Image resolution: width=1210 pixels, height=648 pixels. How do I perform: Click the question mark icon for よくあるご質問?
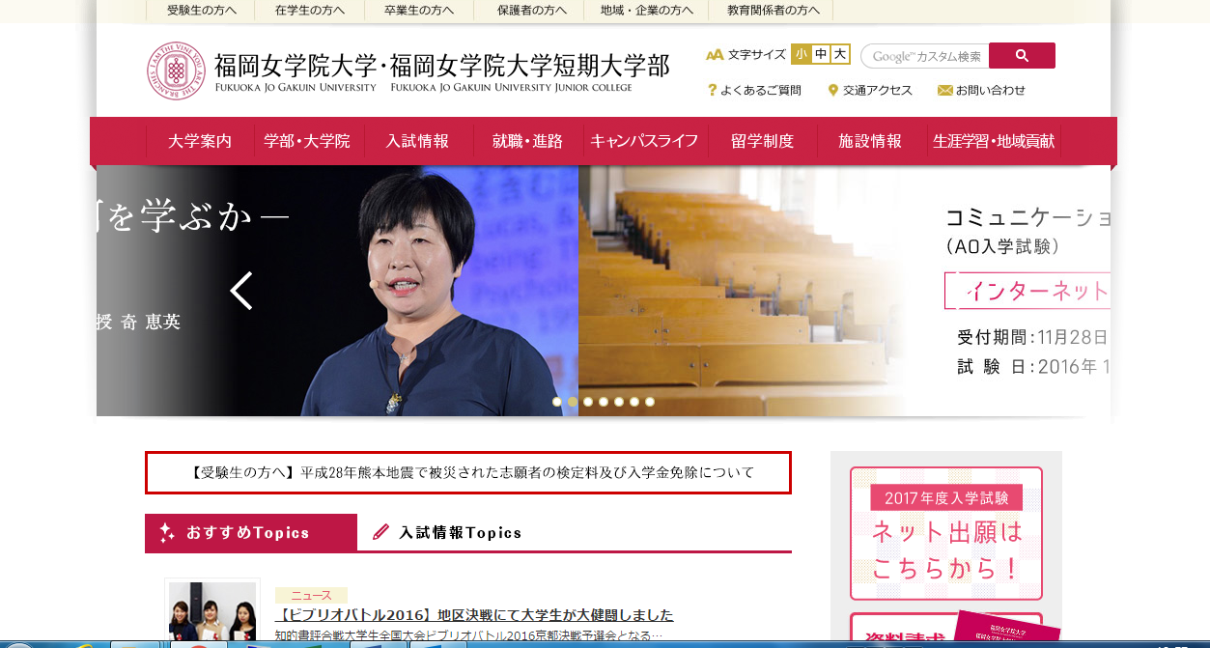pyautogui.click(x=713, y=90)
